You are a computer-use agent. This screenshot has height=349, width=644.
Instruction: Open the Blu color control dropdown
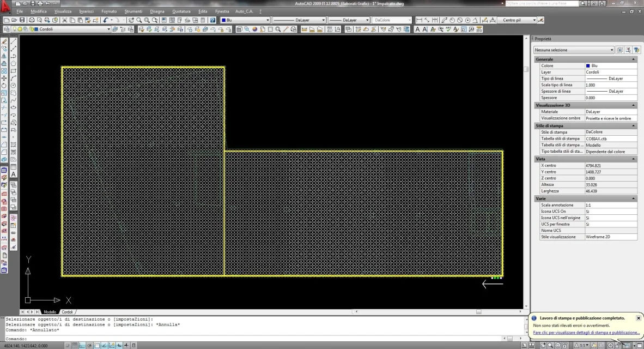tap(268, 20)
